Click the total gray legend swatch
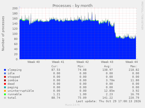 click(5, 98)
